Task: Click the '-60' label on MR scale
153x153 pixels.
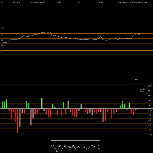Action: 149,125
